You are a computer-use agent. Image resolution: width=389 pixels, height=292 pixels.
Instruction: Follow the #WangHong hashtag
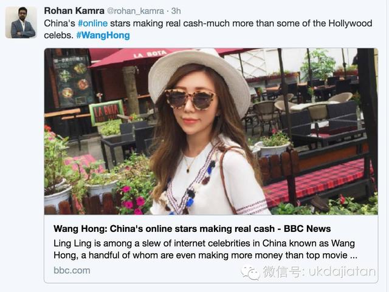pos(103,35)
